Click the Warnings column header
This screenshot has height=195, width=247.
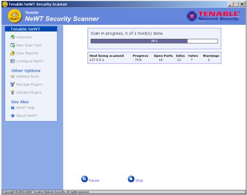[x=211, y=56]
